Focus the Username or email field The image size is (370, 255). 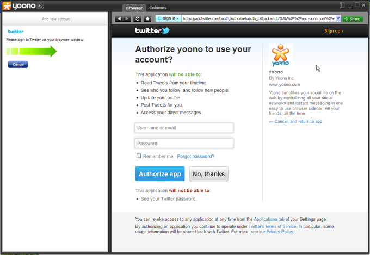pyautogui.click(x=184, y=128)
